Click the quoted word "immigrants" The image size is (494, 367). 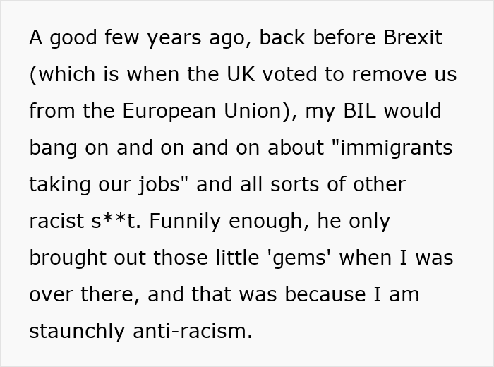pyautogui.click(x=397, y=148)
